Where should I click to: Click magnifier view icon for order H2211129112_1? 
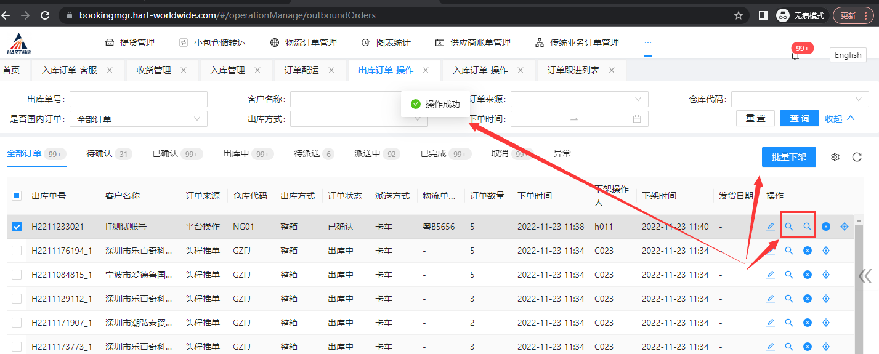pos(788,299)
